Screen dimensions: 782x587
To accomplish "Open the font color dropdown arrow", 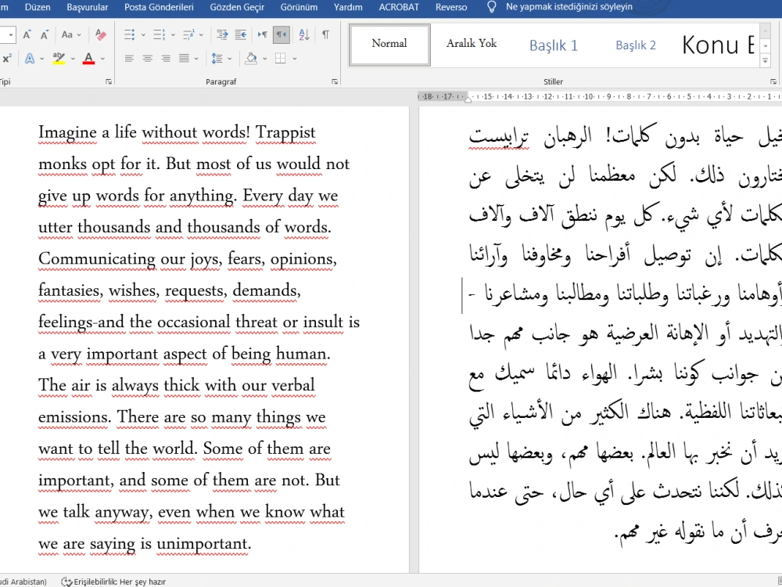I will (102, 59).
